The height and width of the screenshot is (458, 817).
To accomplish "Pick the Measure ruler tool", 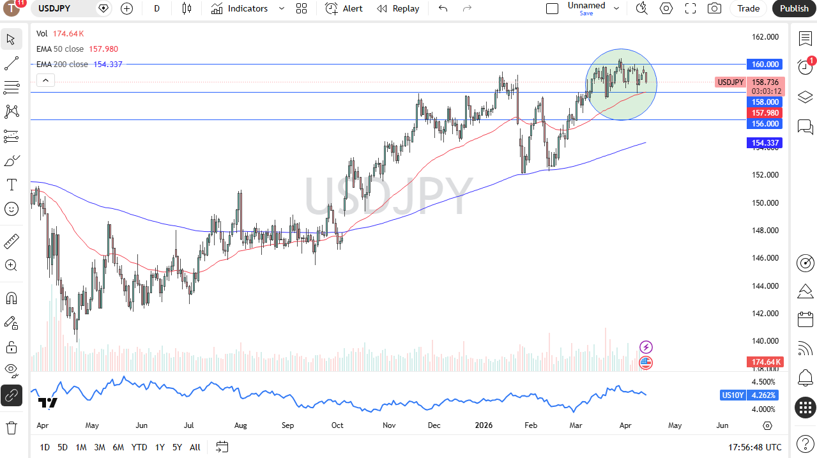I will 11,241.
